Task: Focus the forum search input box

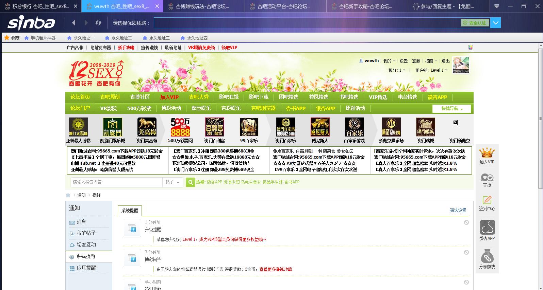Action: pos(116,182)
